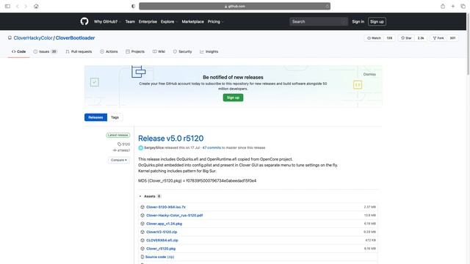Open the Safari home page icon
The width and height of the screenshot is (470, 264).
[36, 6]
